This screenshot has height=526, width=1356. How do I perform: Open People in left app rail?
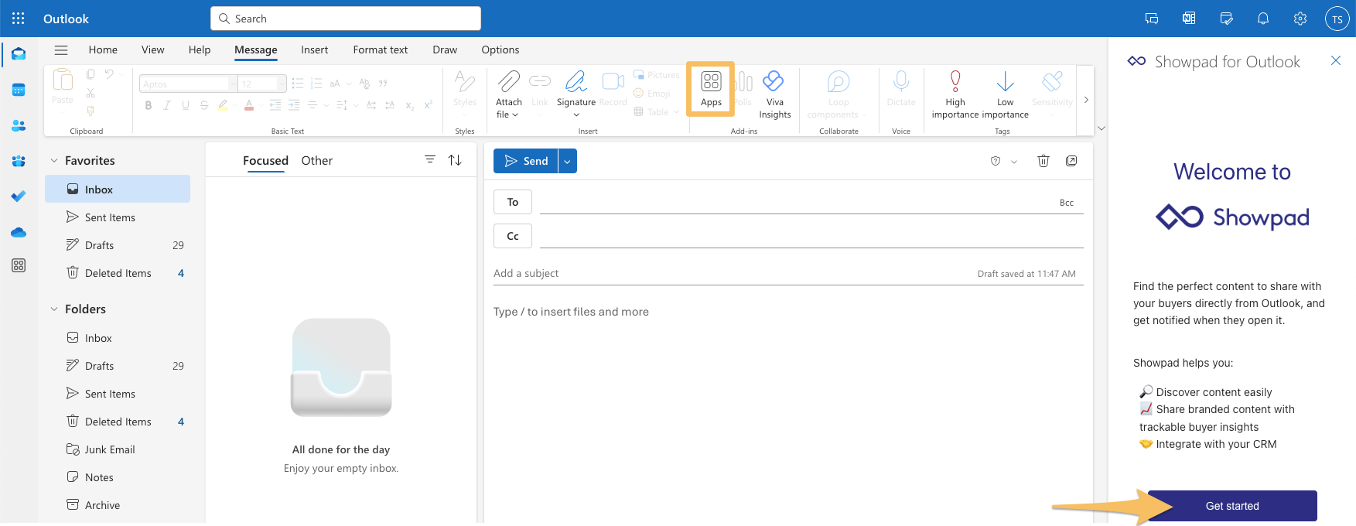19,125
